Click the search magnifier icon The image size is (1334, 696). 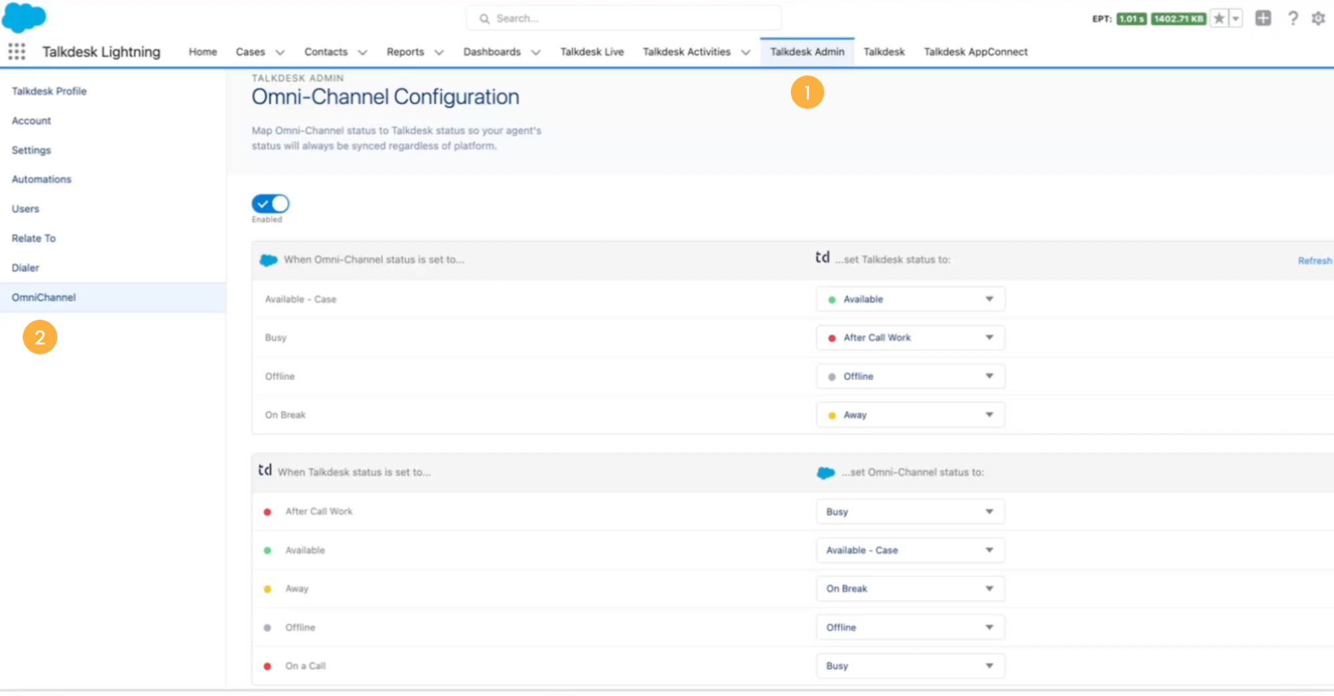tap(484, 19)
